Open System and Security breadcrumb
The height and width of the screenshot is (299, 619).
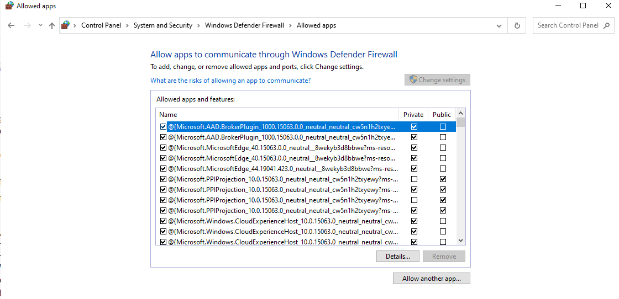[x=162, y=25]
